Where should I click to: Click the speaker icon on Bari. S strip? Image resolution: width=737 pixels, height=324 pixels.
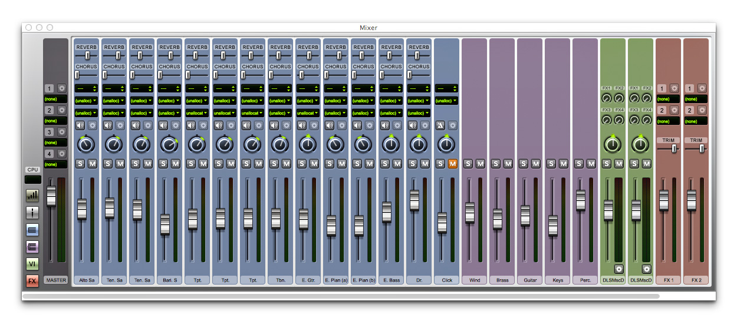(x=163, y=125)
